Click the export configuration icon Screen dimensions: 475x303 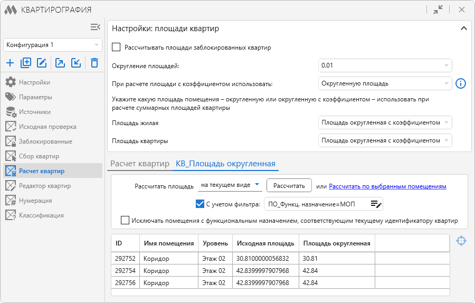point(60,63)
